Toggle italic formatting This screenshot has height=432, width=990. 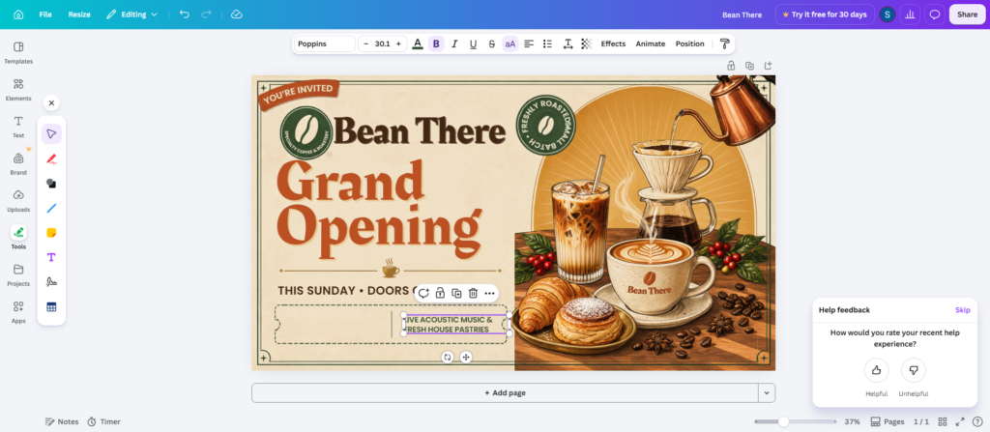click(454, 43)
